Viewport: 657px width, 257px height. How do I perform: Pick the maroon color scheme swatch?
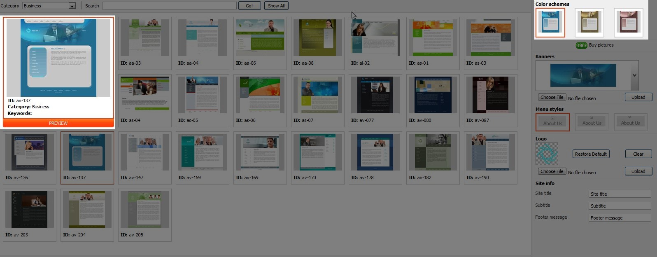pyautogui.click(x=628, y=22)
